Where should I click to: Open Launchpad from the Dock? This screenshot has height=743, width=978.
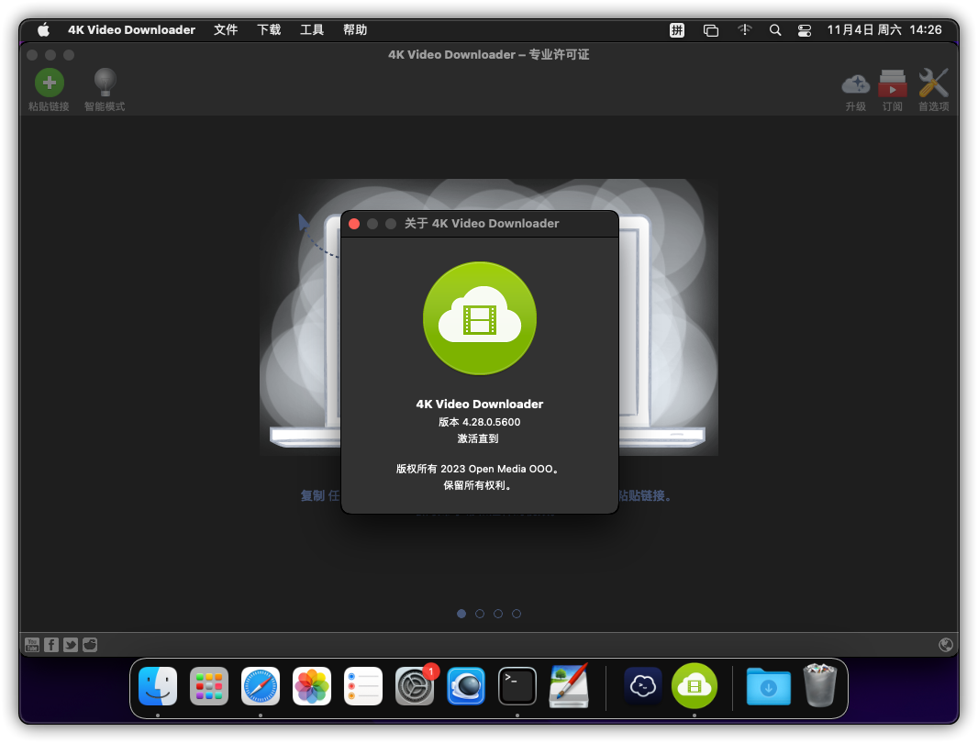[209, 686]
